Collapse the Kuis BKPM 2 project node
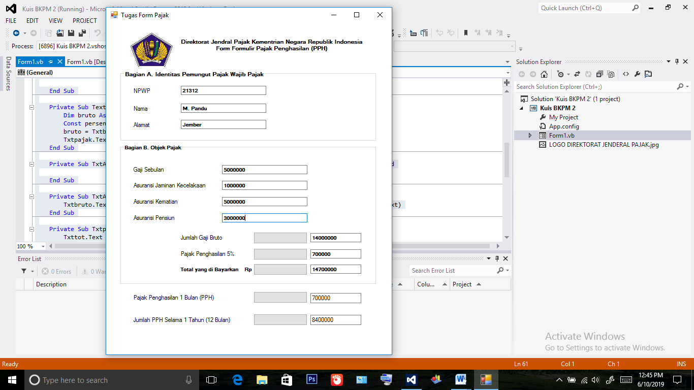 pyautogui.click(x=521, y=108)
